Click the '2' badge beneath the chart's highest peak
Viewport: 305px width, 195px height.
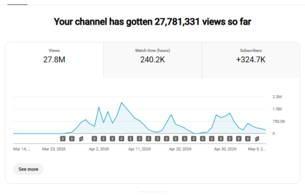(x=121, y=138)
